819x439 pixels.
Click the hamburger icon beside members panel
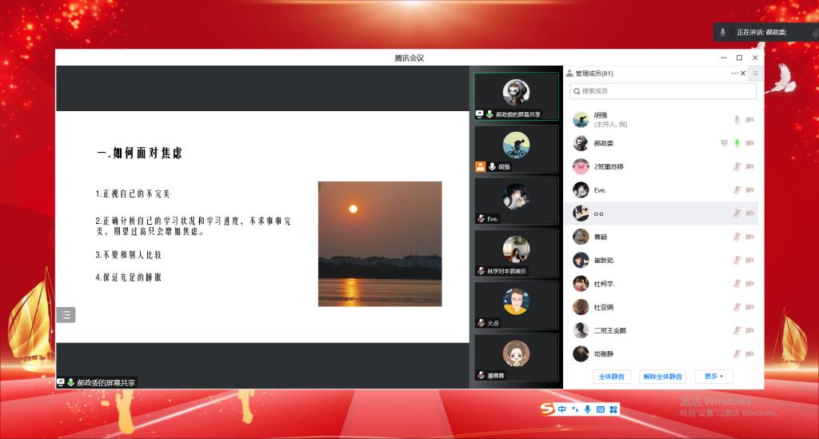pyautogui.click(x=755, y=73)
